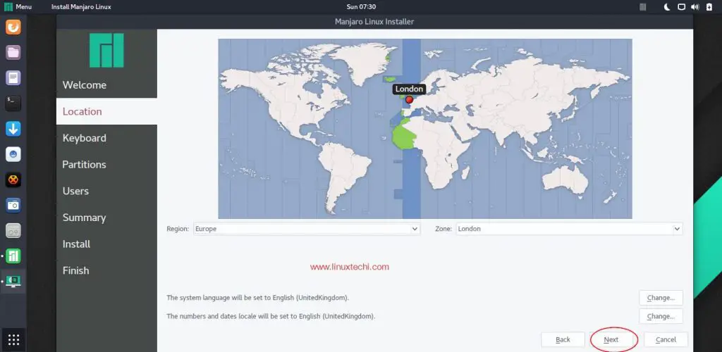722x352 pixels.
Task: Click the dim grey tray indicator icon
Action: (x=643, y=7)
